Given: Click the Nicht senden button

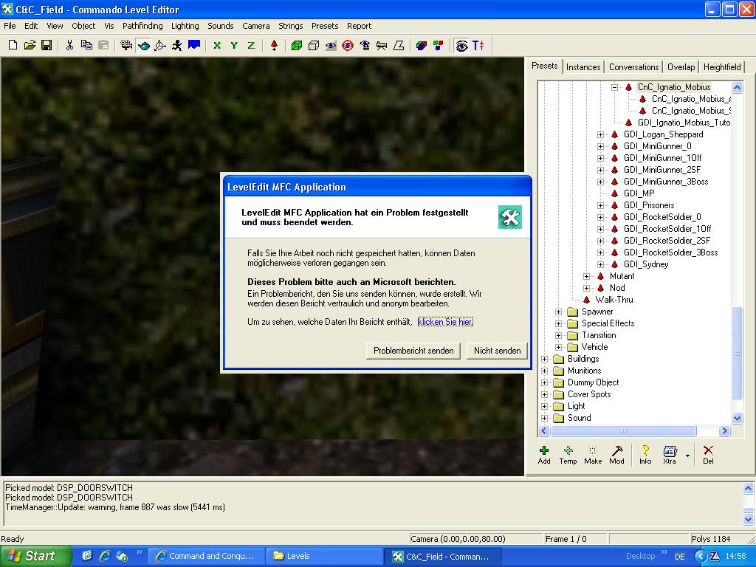Looking at the screenshot, I should click(x=497, y=351).
